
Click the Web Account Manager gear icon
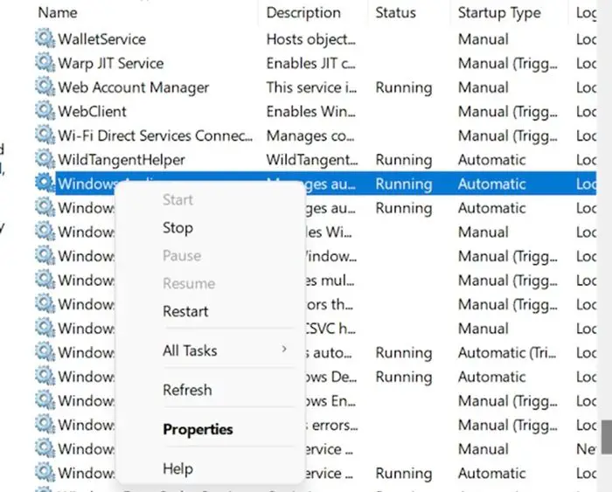[45, 87]
